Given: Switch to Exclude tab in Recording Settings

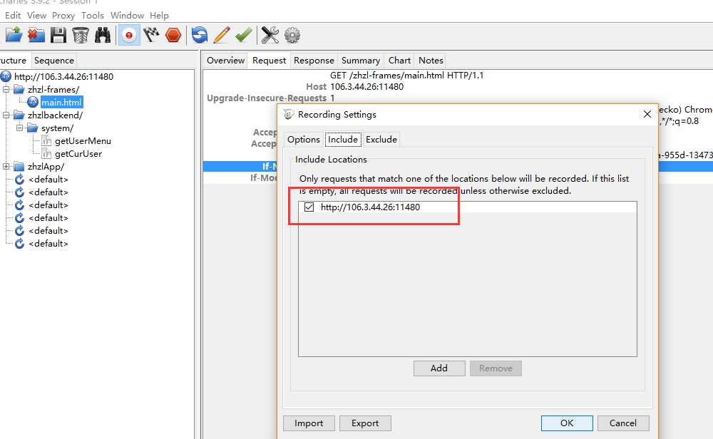Looking at the screenshot, I should (381, 140).
